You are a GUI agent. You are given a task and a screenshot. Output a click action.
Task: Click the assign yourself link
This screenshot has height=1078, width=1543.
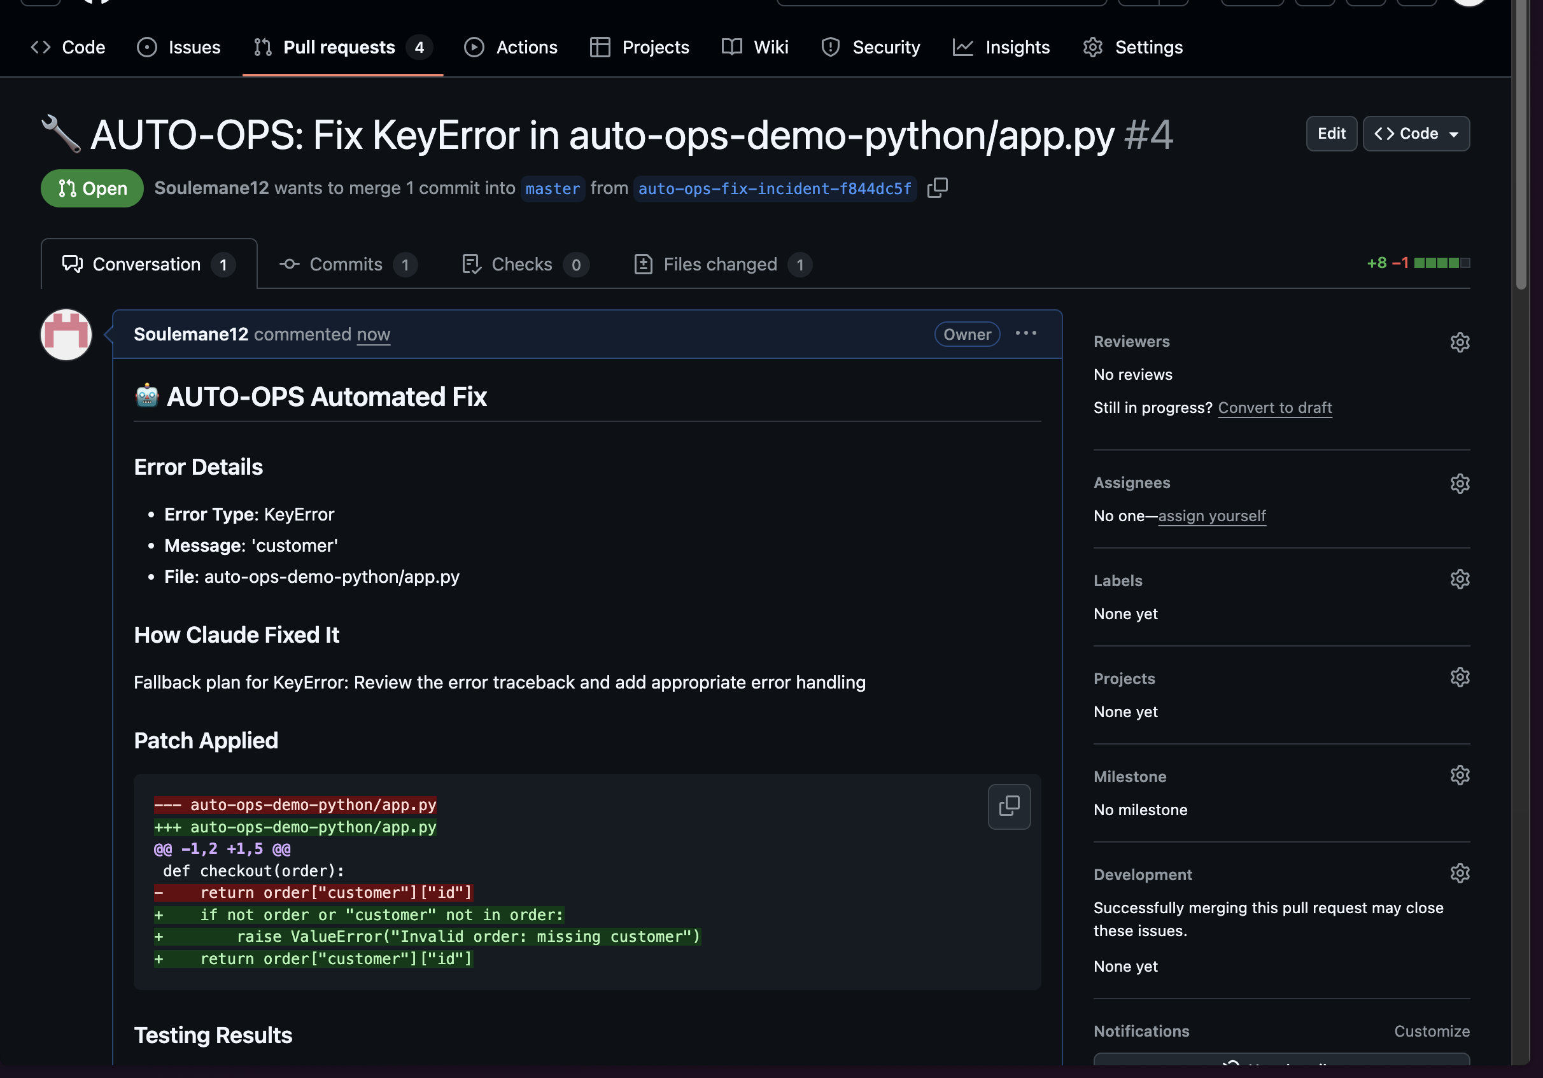tap(1212, 516)
